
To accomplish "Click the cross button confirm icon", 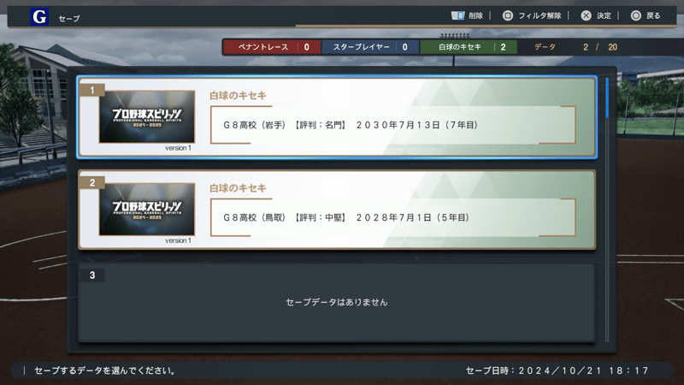I will click(x=586, y=15).
